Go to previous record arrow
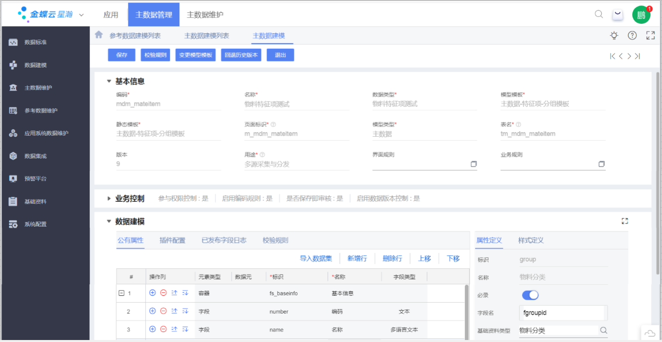The width and height of the screenshot is (662, 342). pos(621,56)
